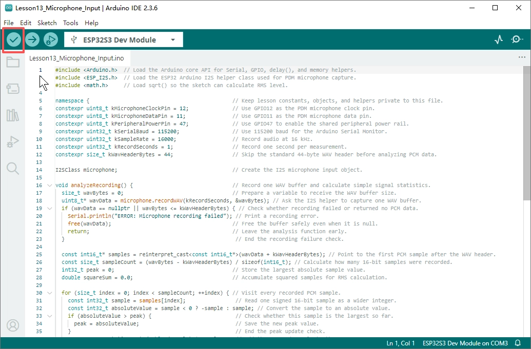Click the Serial.println error message line
The height and width of the screenshot is (349, 531).
pyautogui.click(x=150, y=216)
